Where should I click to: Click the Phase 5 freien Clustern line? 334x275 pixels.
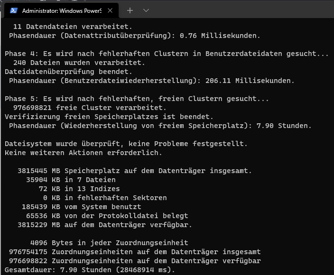tap(137, 99)
